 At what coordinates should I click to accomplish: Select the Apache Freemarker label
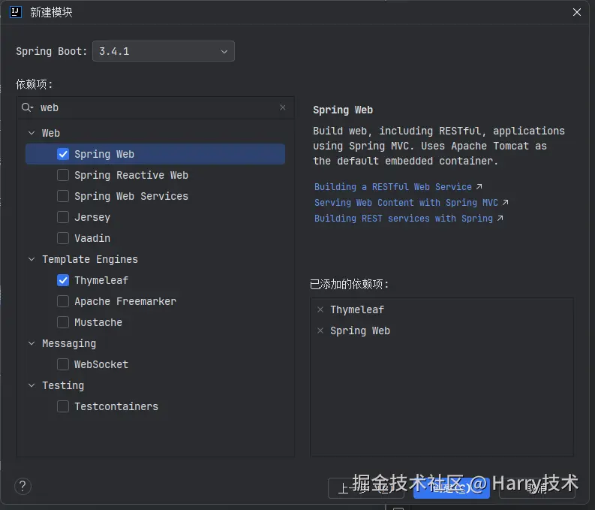125,301
